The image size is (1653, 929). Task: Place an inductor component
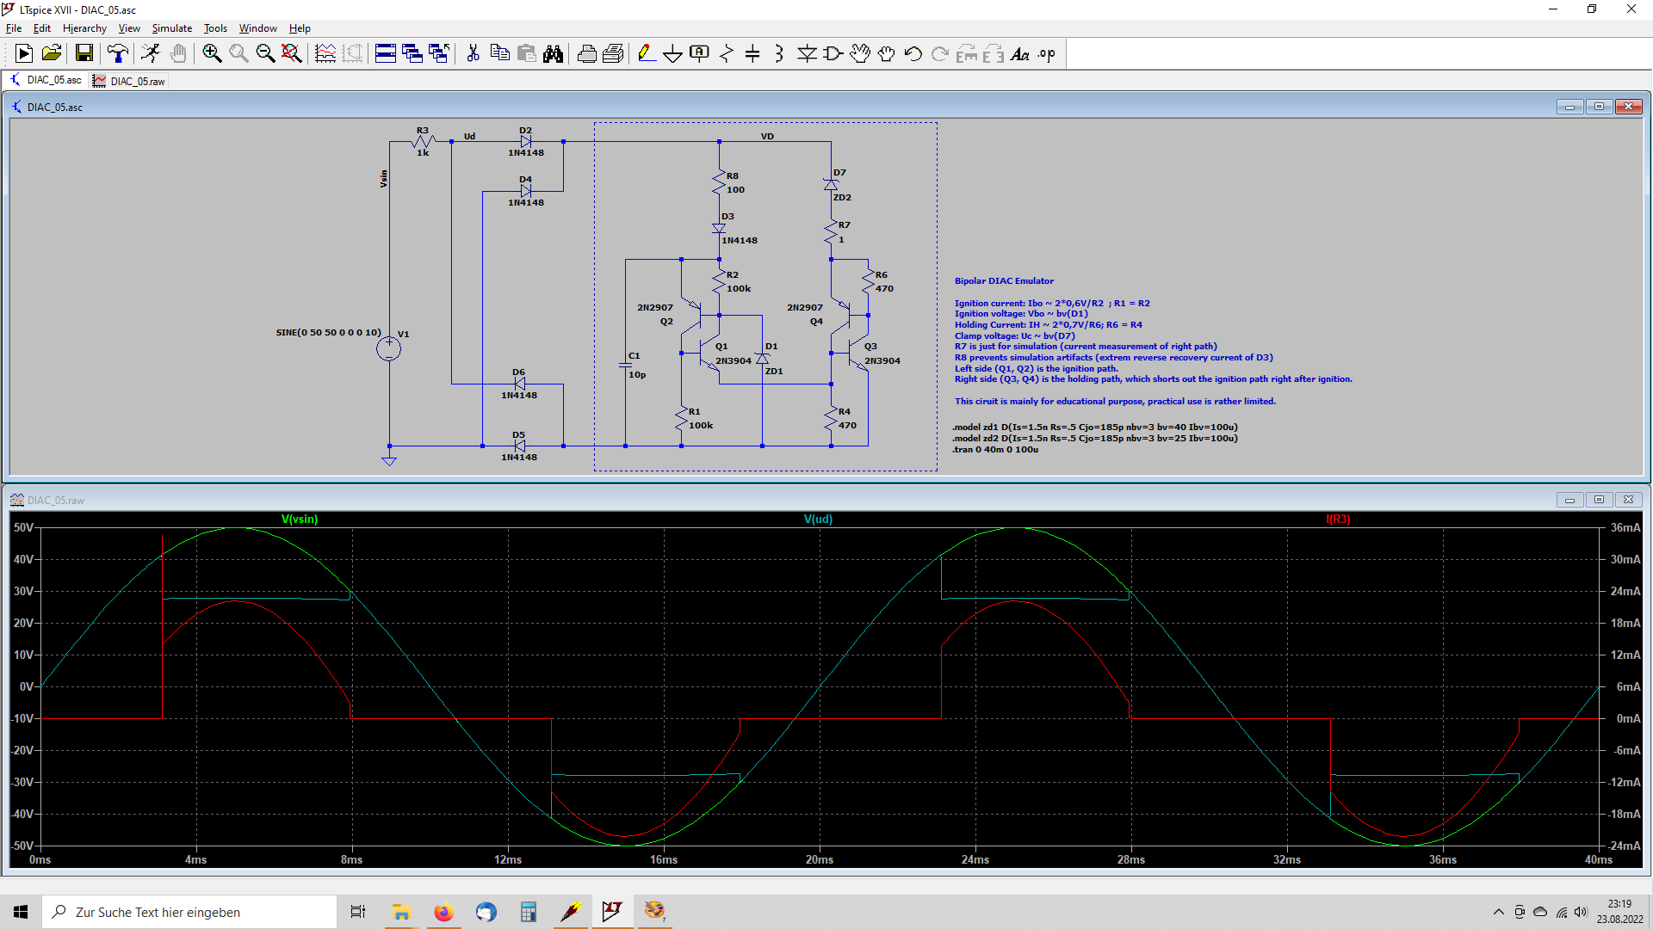point(779,53)
